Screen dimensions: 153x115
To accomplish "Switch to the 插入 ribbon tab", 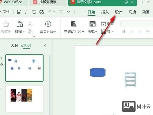I will [x=105, y=12].
